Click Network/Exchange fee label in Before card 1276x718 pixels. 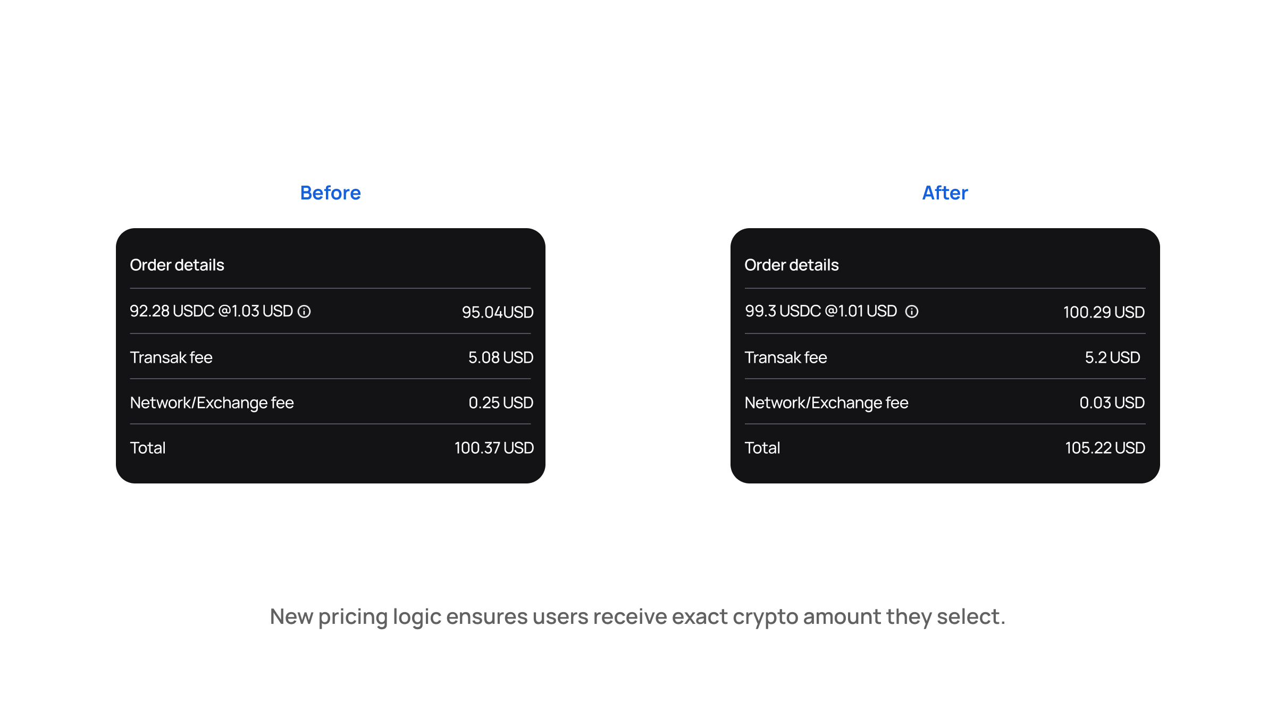[x=212, y=403]
